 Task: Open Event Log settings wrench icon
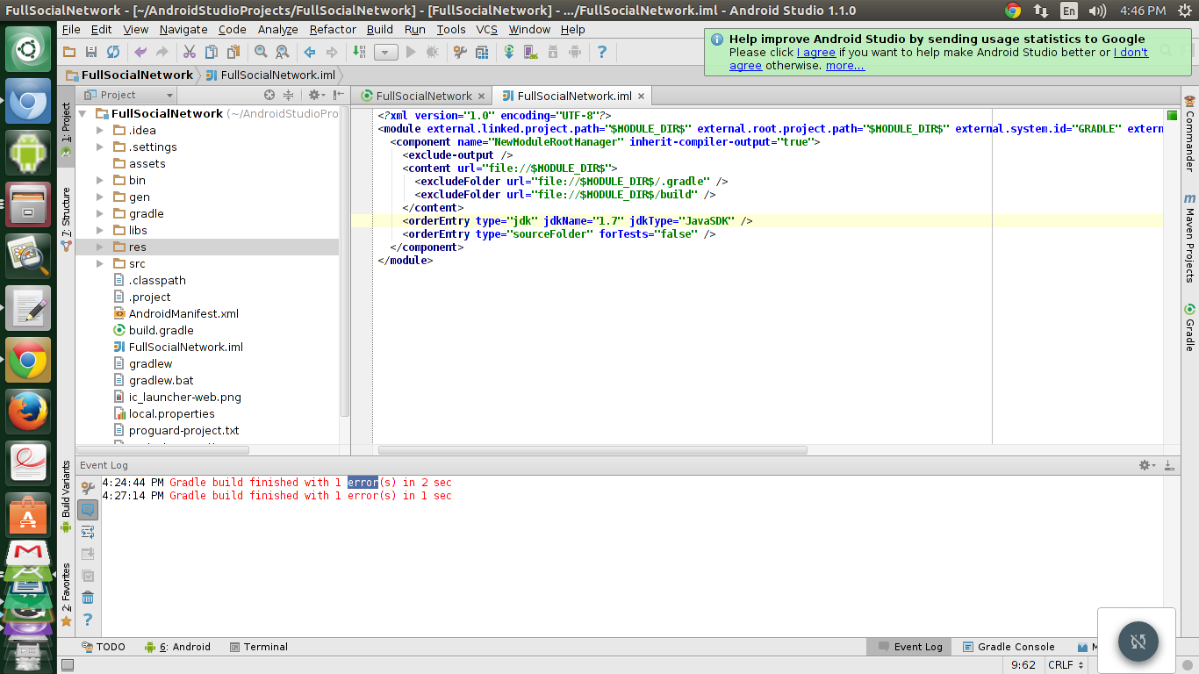88,487
